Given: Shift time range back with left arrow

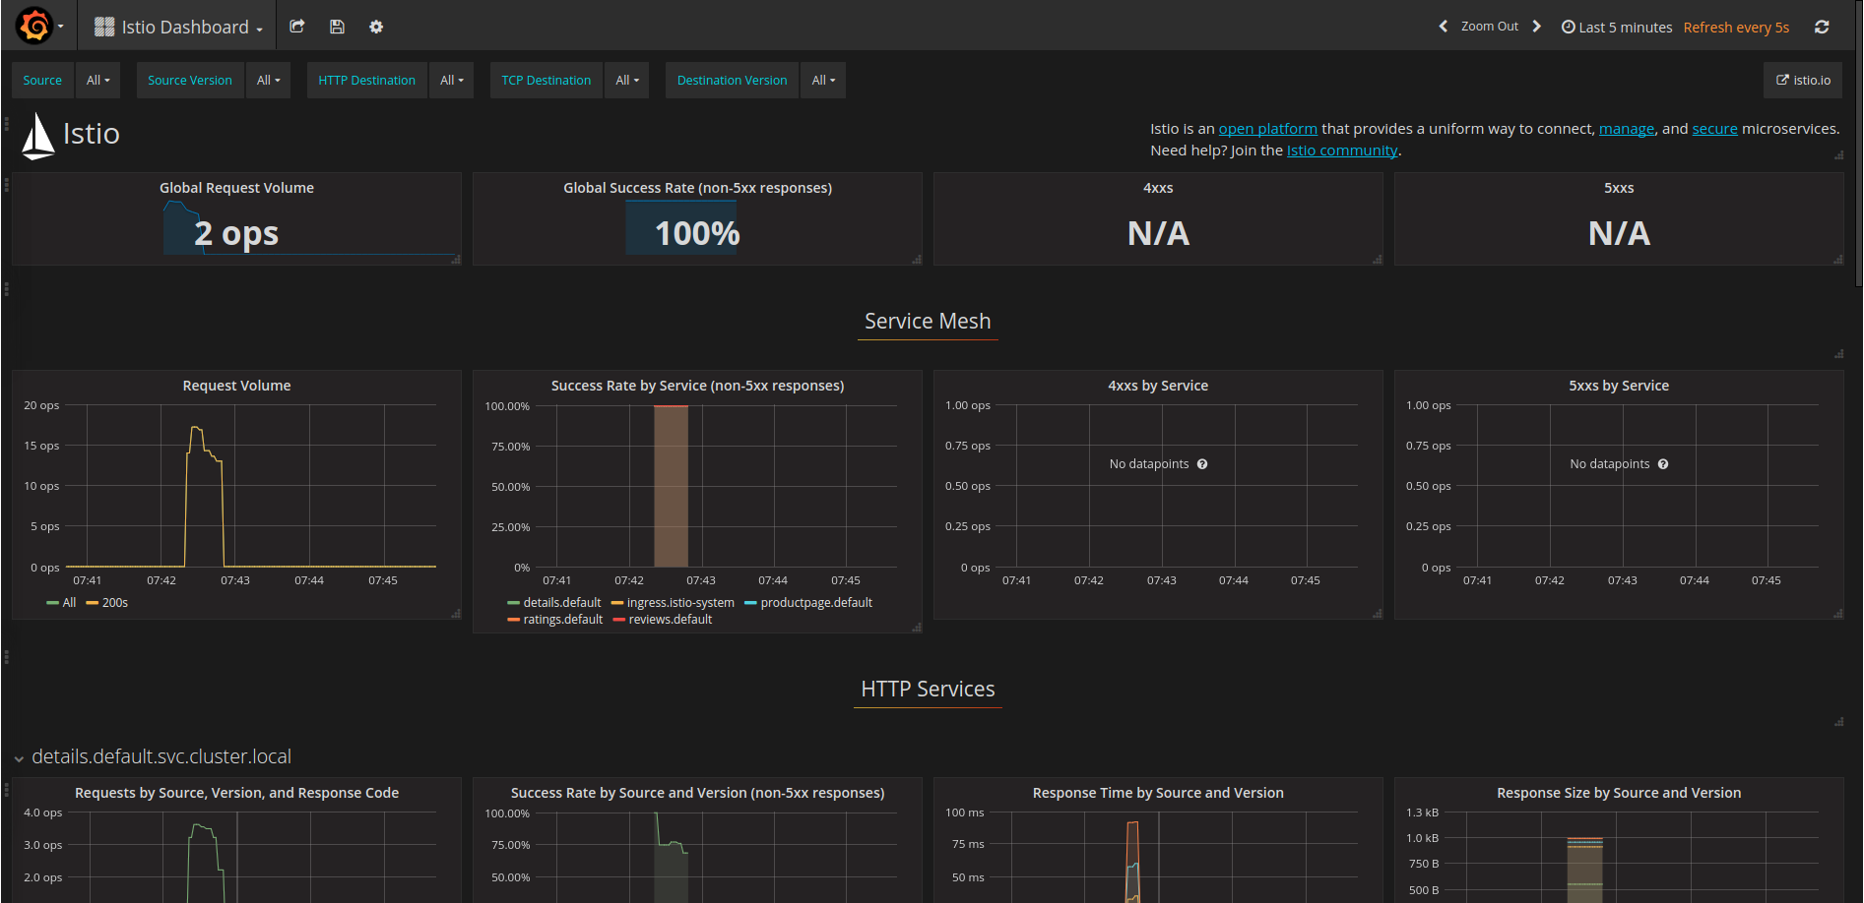Looking at the screenshot, I should point(1443,27).
